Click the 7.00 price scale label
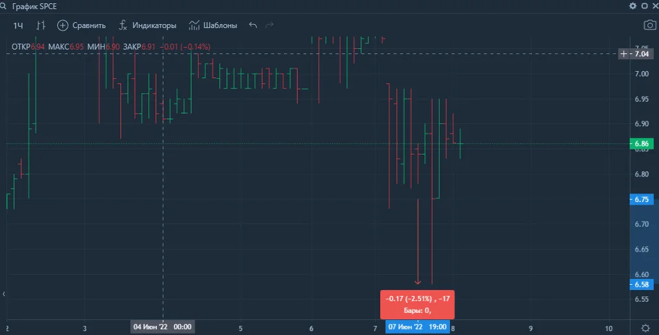This screenshot has width=659, height=335. coord(641,74)
